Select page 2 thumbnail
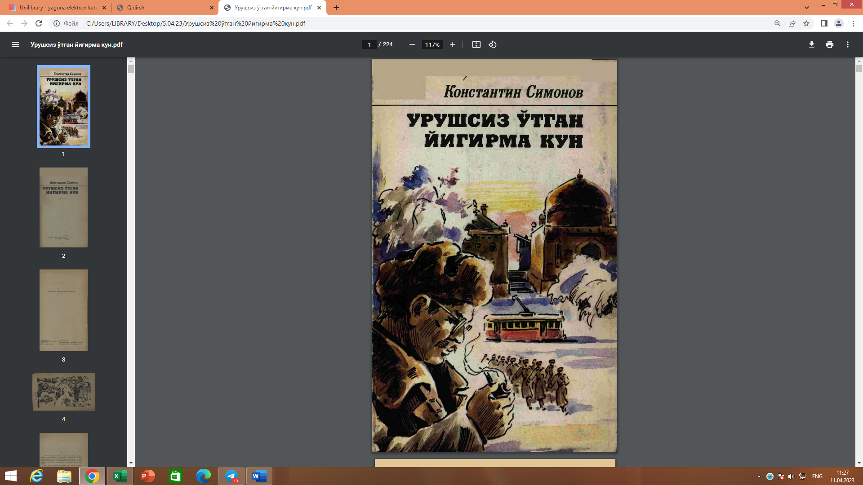 (63, 207)
